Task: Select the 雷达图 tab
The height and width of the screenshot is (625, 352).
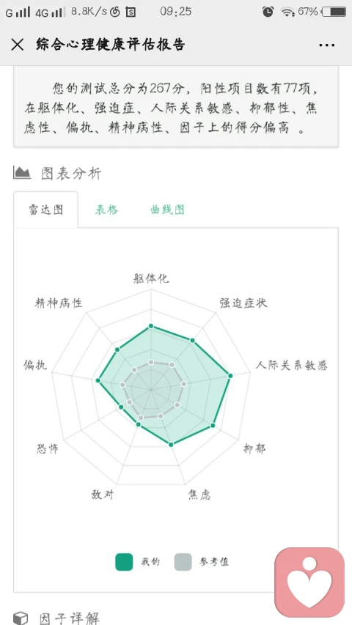Action: click(46, 210)
